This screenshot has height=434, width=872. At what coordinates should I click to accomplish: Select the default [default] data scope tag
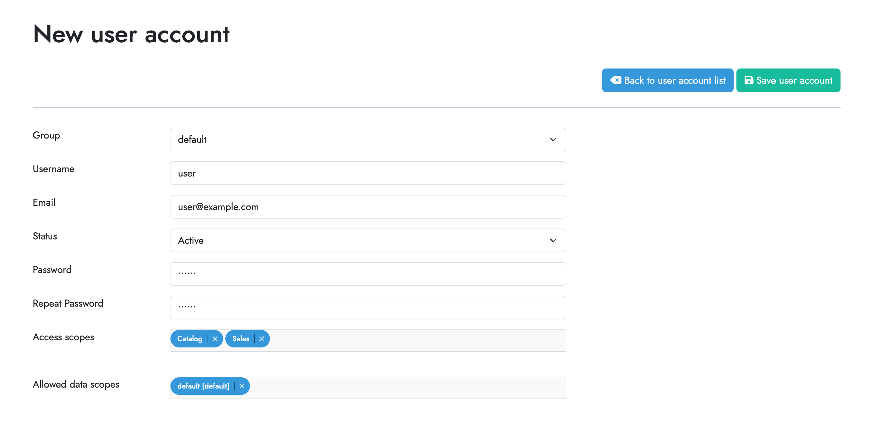[204, 386]
